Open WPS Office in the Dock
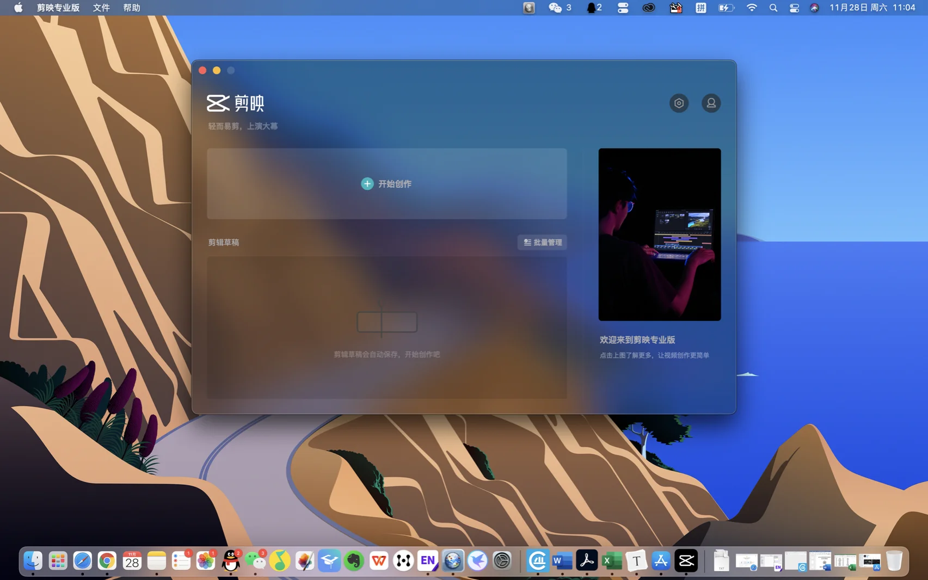This screenshot has width=928, height=580. click(379, 560)
